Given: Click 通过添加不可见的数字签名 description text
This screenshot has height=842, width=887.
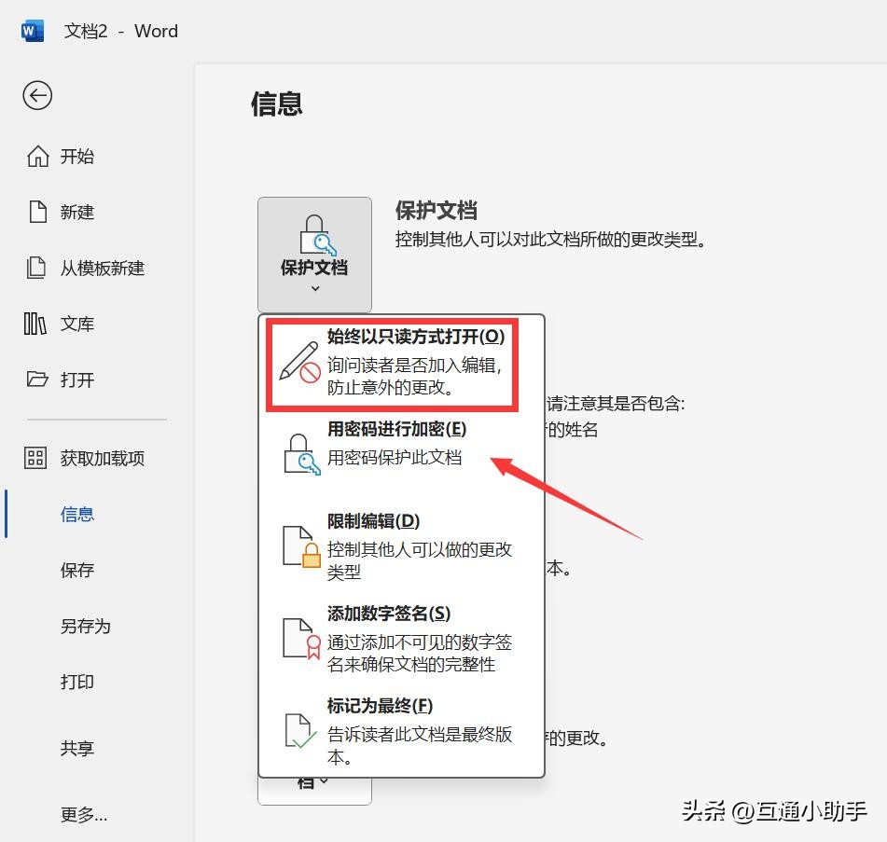Looking at the screenshot, I should pos(419,653).
